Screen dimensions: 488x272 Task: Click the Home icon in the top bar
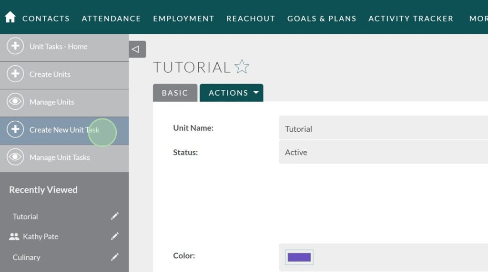click(10, 18)
